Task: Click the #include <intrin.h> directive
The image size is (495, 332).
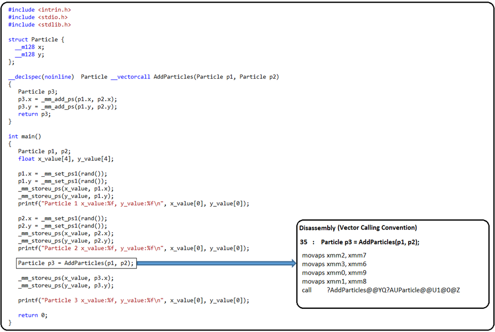Action: click(x=40, y=9)
